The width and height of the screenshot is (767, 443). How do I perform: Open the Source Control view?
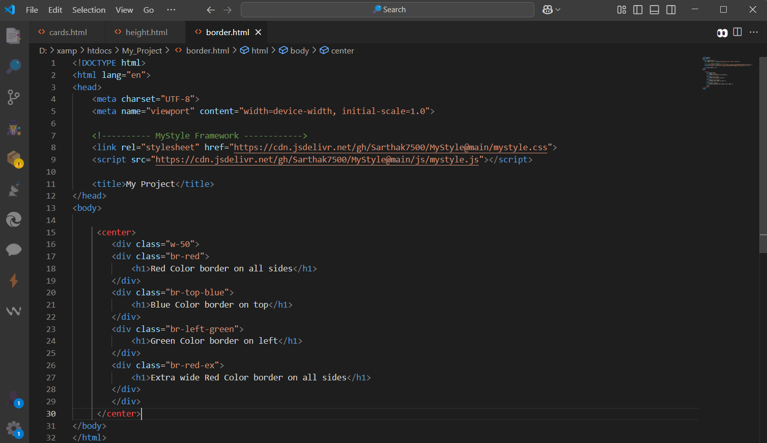click(x=14, y=97)
